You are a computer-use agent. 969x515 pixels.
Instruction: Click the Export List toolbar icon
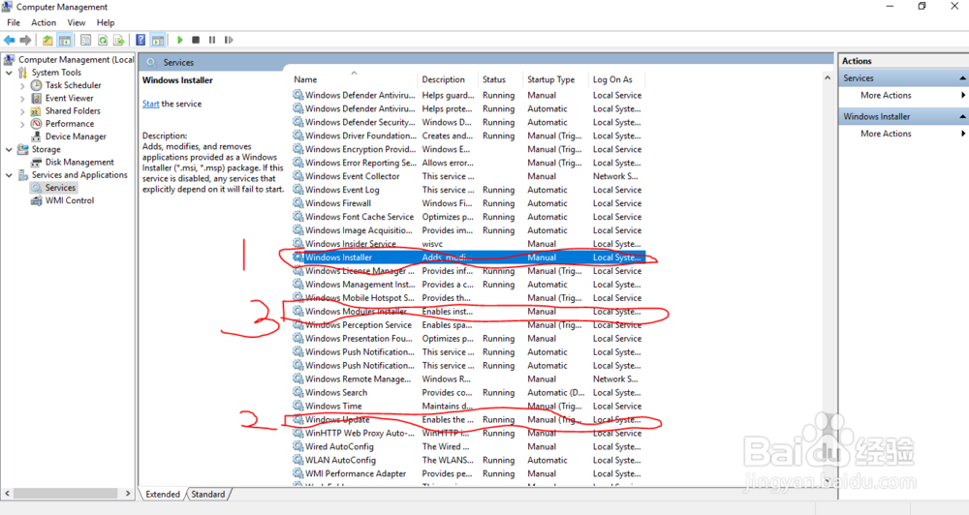click(x=118, y=40)
